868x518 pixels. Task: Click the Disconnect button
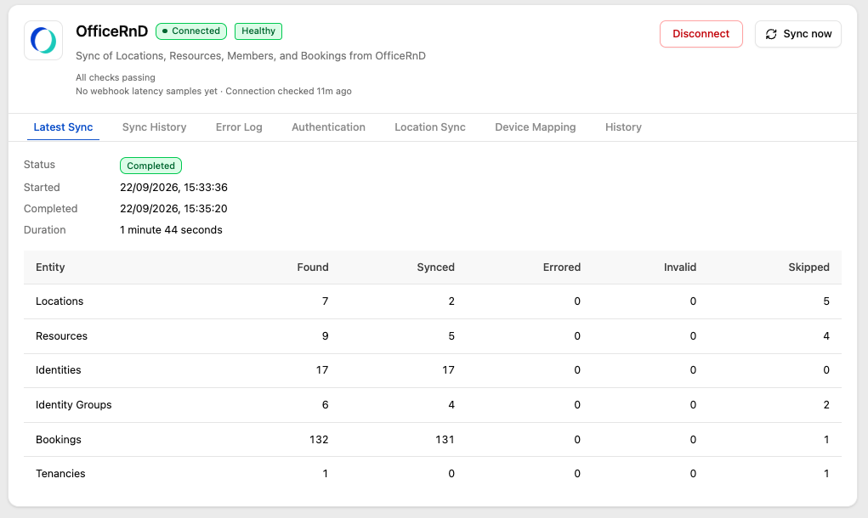(701, 34)
